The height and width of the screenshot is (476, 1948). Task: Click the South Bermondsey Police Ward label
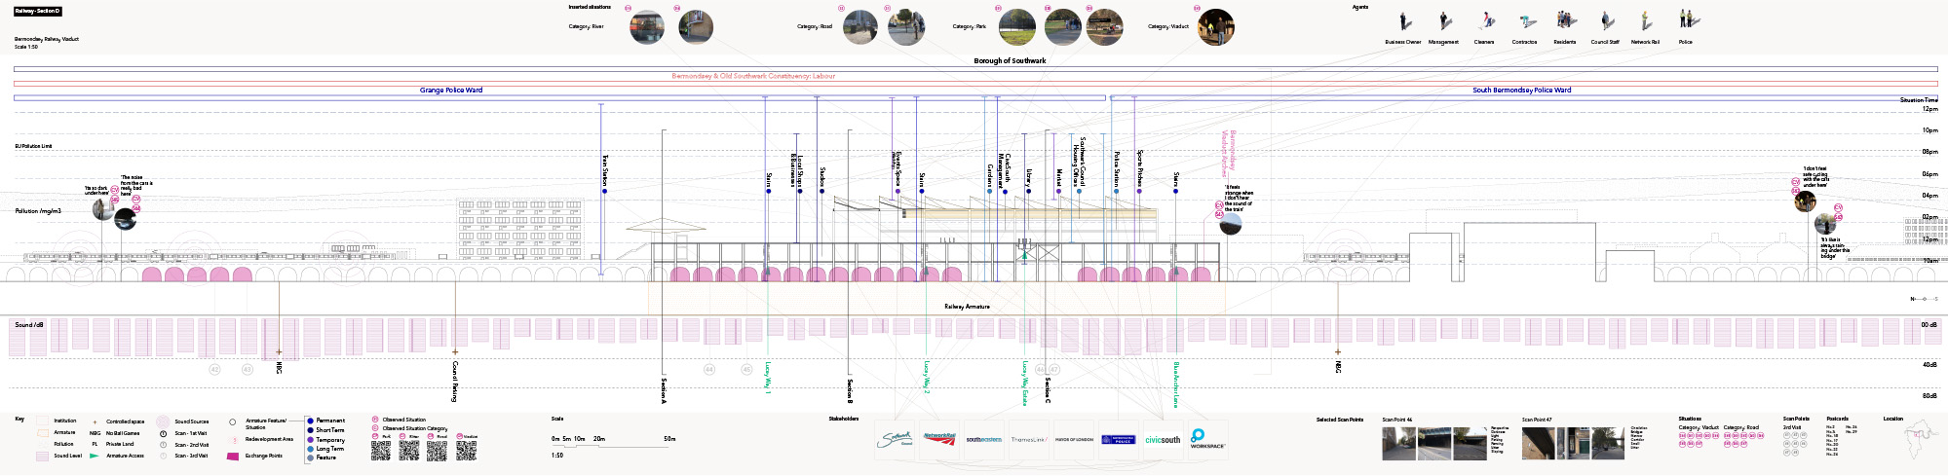tap(1521, 90)
